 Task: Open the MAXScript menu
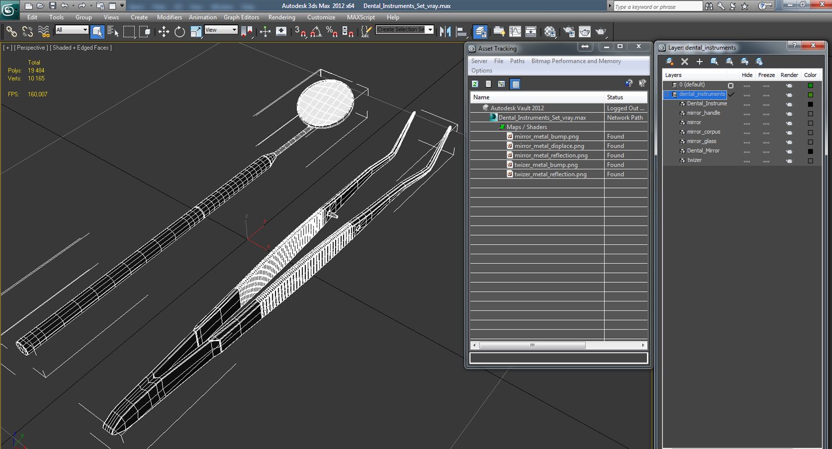(x=360, y=17)
